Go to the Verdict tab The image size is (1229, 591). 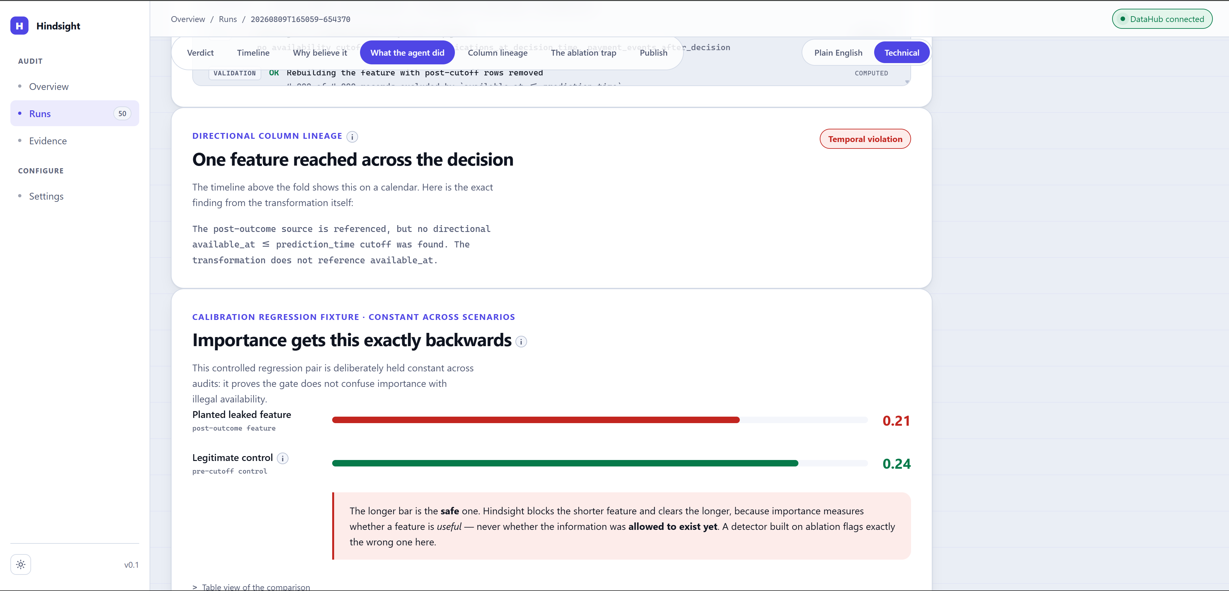[x=200, y=52]
